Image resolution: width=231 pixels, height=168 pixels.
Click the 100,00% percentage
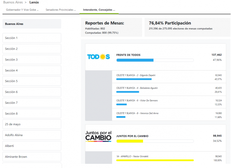pos(218,160)
